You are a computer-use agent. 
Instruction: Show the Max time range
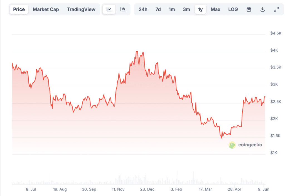coord(215,9)
